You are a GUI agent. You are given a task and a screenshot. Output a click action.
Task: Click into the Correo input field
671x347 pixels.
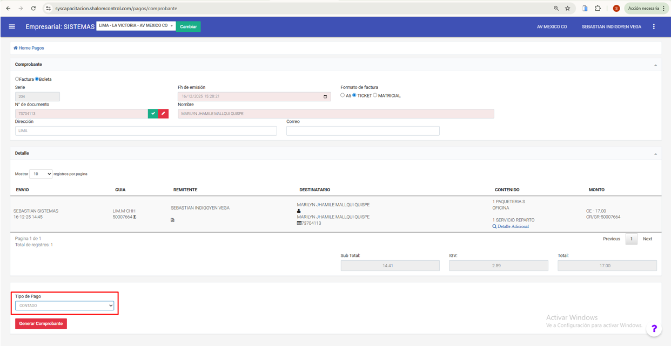[x=363, y=131]
